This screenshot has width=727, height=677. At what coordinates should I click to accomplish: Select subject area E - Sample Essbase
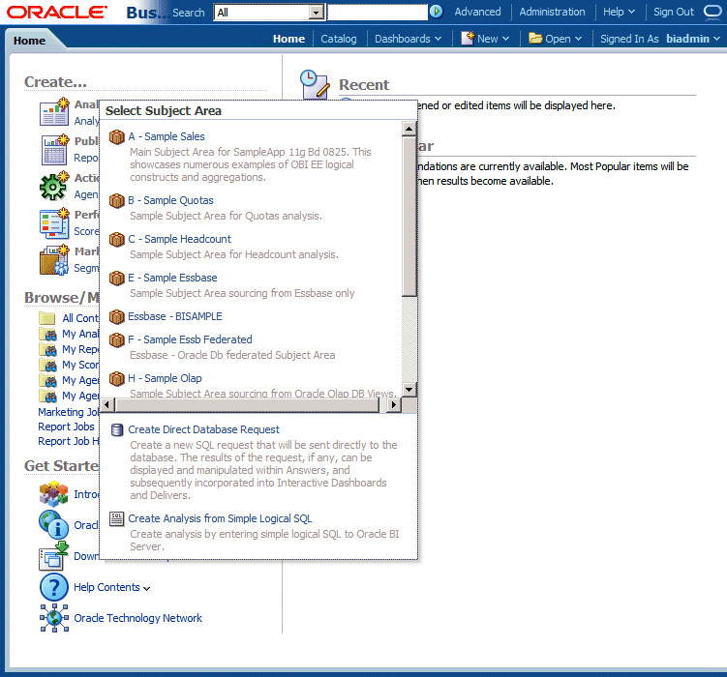(x=172, y=278)
